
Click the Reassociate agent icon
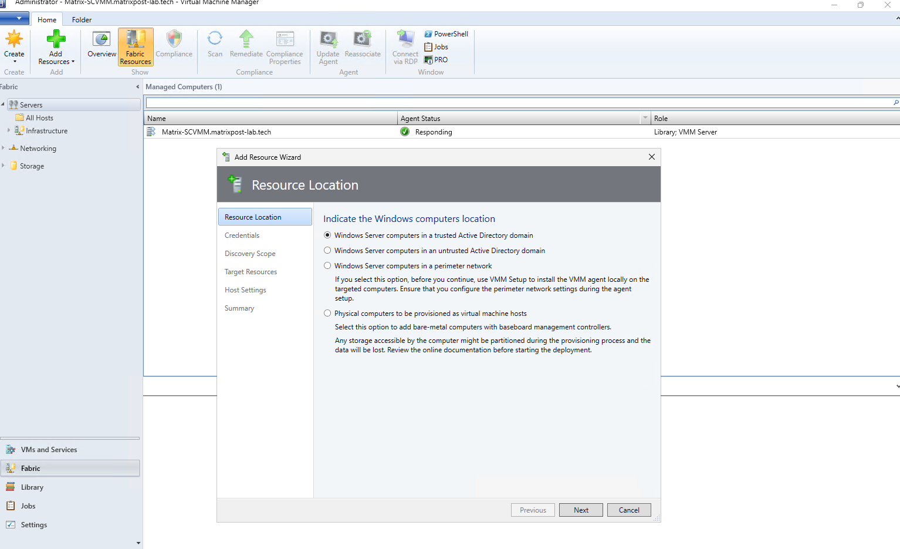(x=362, y=39)
